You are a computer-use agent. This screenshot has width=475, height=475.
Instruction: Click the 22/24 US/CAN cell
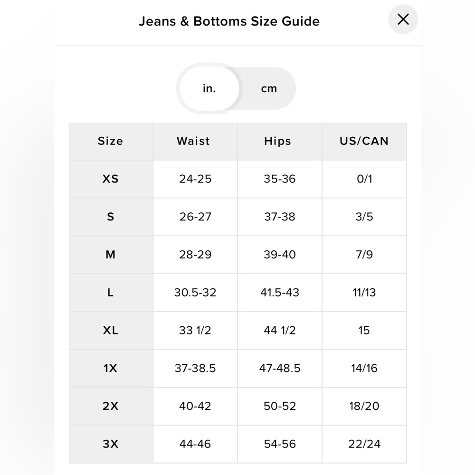tap(364, 444)
